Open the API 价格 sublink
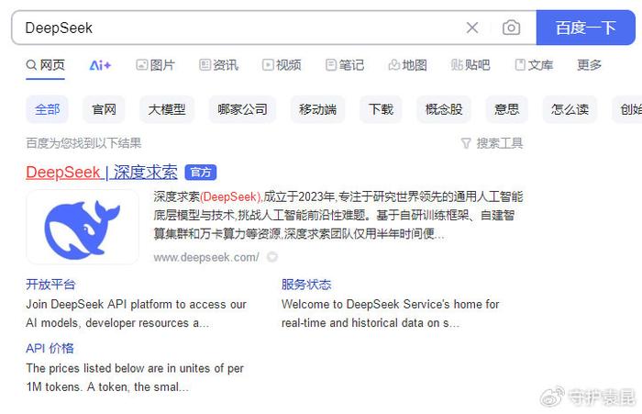This screenshot has width=642, height=414. point(50,349)
